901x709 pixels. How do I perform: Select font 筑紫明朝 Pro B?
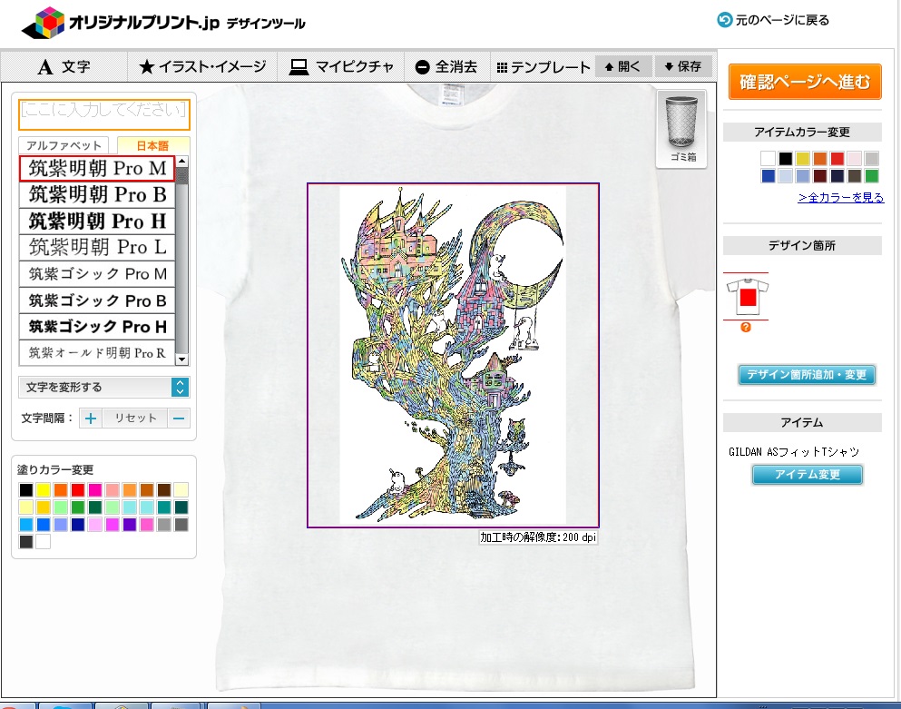tap(97, 194)
